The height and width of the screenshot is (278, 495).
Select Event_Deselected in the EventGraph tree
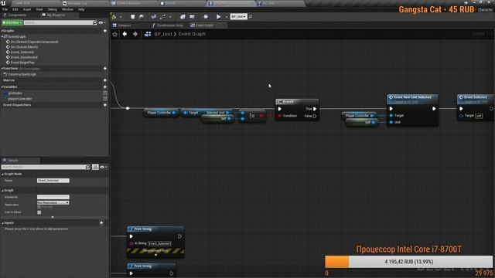point(24,57)
